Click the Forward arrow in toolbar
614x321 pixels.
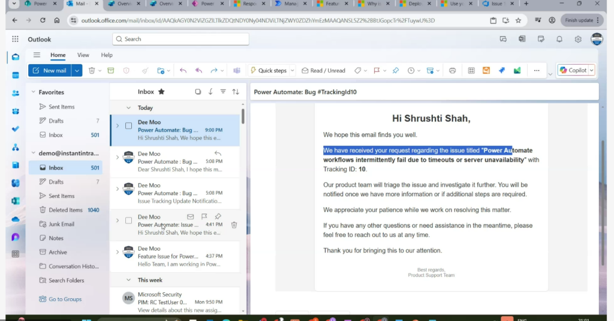[214, 71]
